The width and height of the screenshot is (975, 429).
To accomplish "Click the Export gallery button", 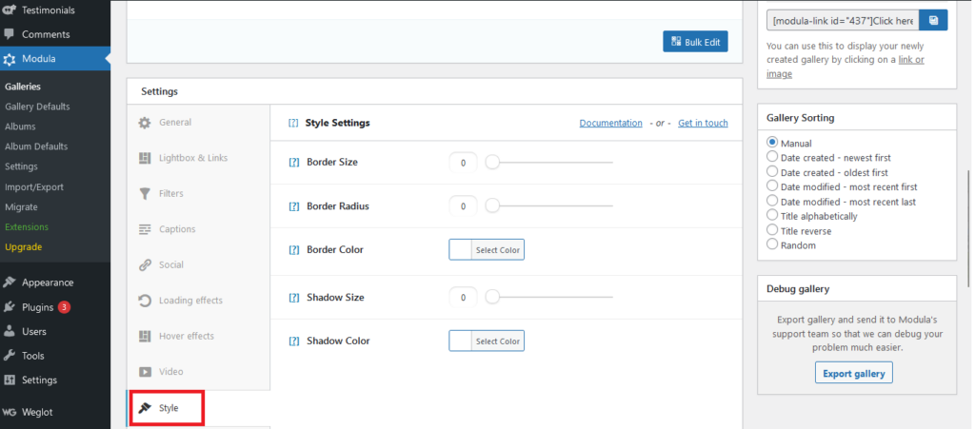I will tap(853, 374).
